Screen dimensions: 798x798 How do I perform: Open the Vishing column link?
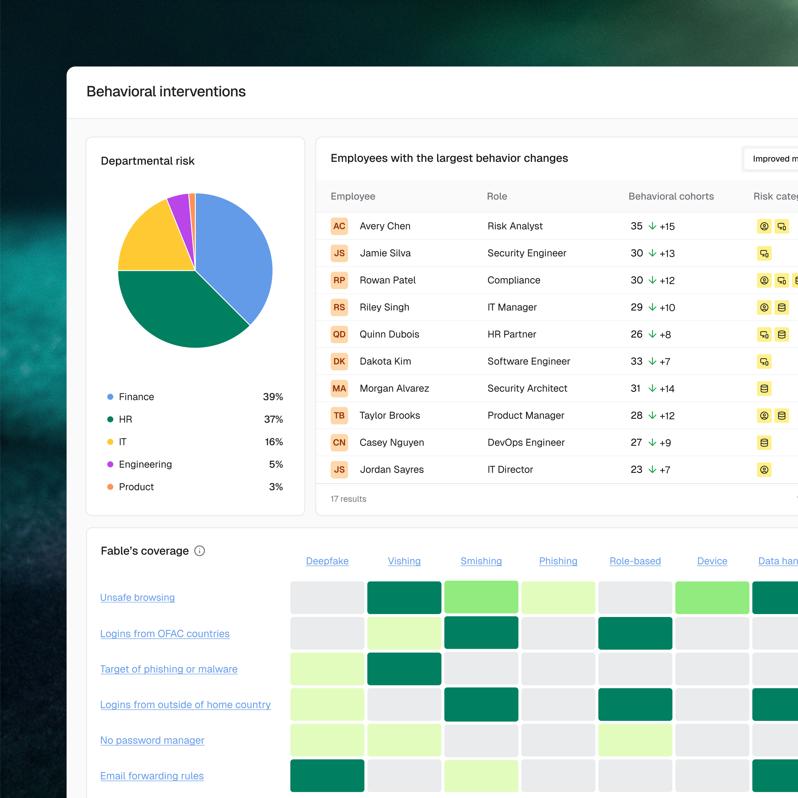coord(404,561)
